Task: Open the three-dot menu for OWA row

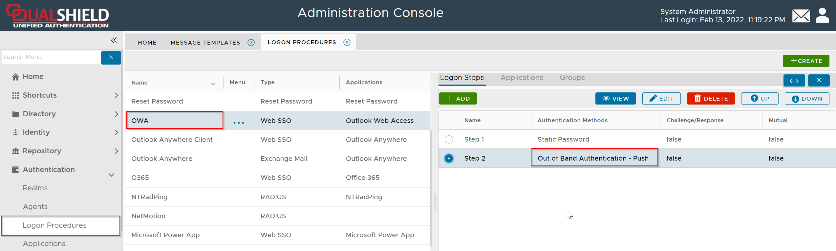Action: pyautogui.click(x=239, y=123)
